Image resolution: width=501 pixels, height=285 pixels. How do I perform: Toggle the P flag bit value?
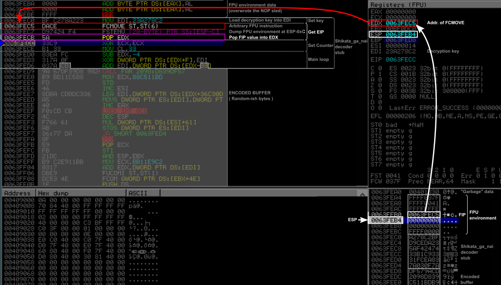point(380,73)
